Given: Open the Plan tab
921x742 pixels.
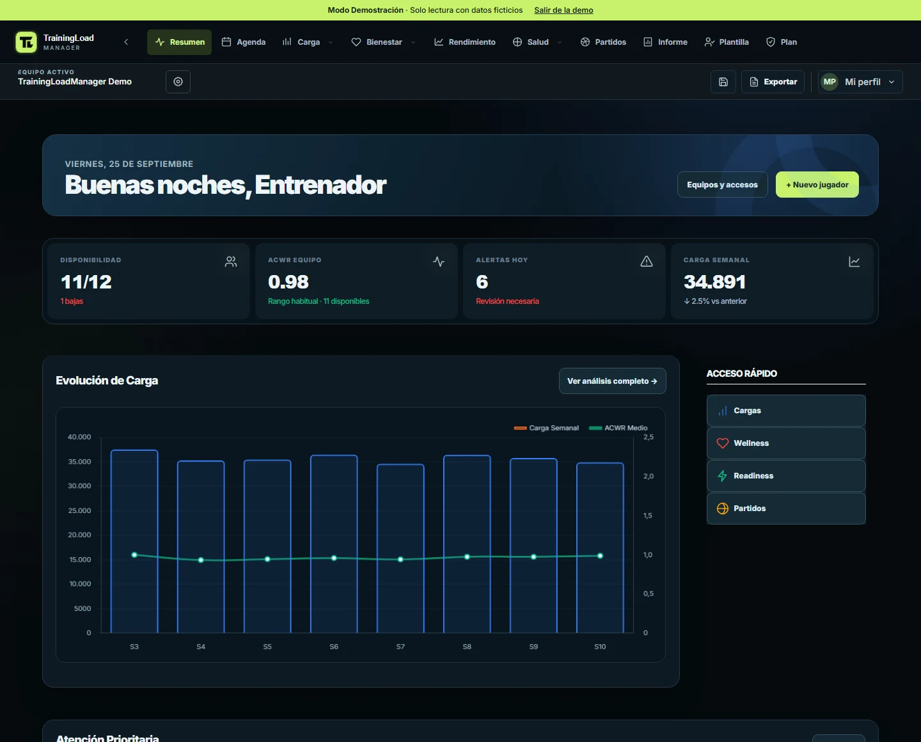Looking at the screenshot, I should [782, 42].
